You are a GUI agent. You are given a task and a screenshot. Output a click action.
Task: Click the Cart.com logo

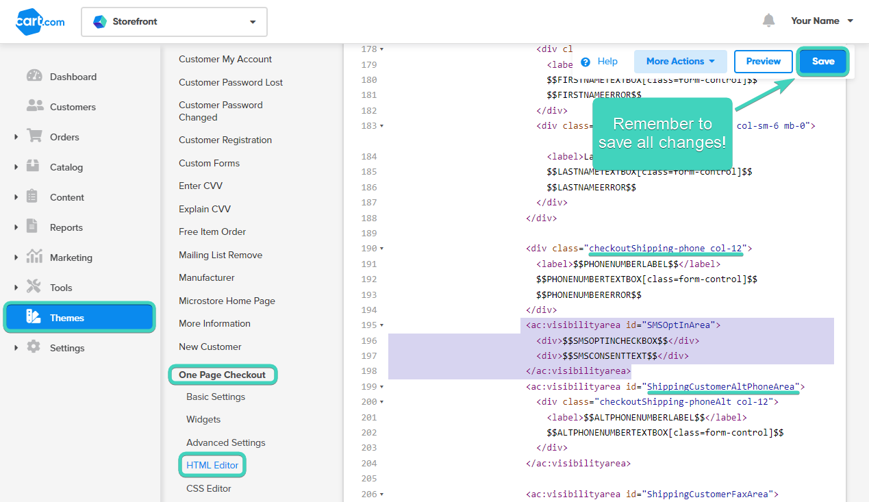[x=40, y=21]
